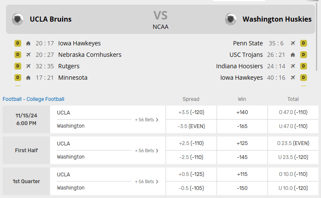321x198 pixels.
Task: Click the UCLA Bruins team logo
Action: coord(18,19)
